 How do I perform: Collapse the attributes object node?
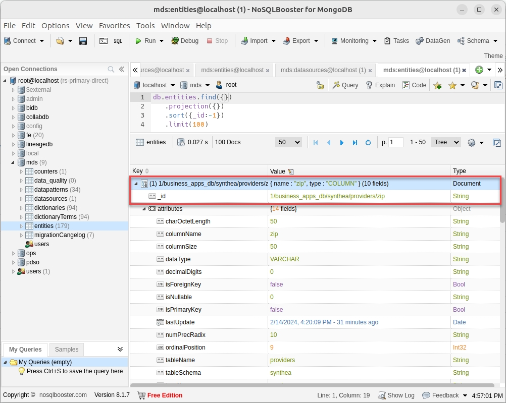[x=144, y=209]
